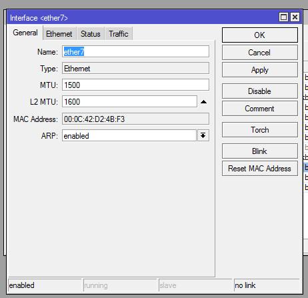Click the L2 MTU input field
The width and height of the screenshot is (308, 298).
(129, 101)
